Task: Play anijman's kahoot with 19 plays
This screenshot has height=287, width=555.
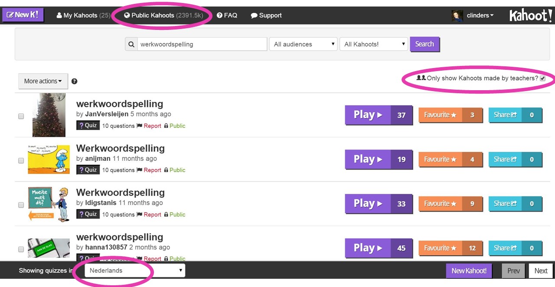Action: pos(379,159)
